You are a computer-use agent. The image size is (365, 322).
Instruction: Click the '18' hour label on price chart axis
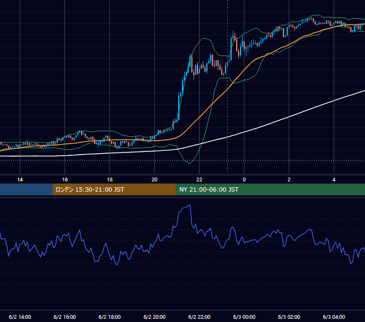tap(109, 180)
